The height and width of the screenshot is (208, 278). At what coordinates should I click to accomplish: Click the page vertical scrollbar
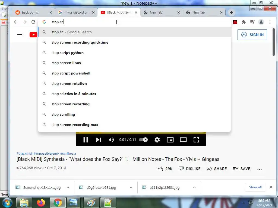(274, 42)
